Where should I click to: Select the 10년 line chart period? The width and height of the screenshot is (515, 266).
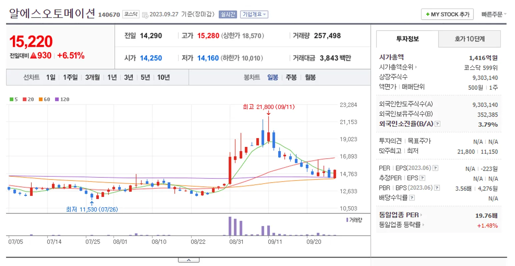tap(163, 77)
